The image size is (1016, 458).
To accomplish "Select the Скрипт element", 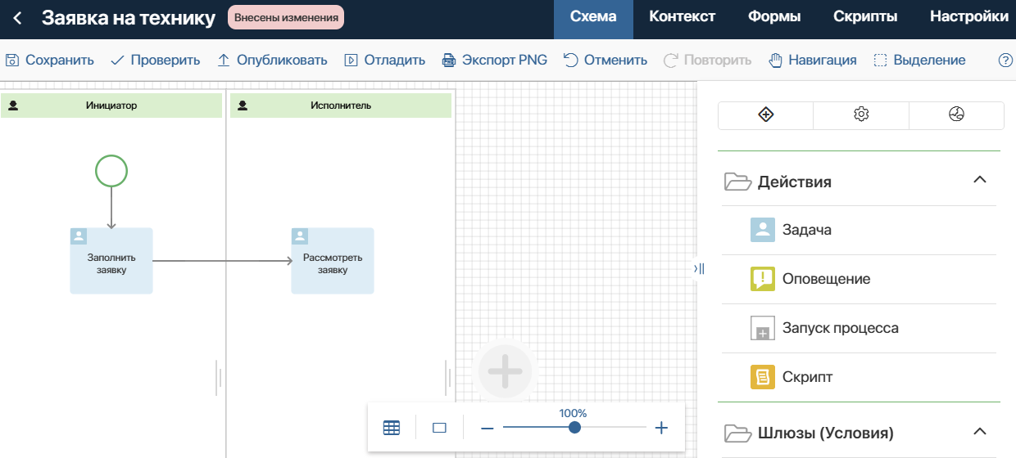I will click(859, 377).
